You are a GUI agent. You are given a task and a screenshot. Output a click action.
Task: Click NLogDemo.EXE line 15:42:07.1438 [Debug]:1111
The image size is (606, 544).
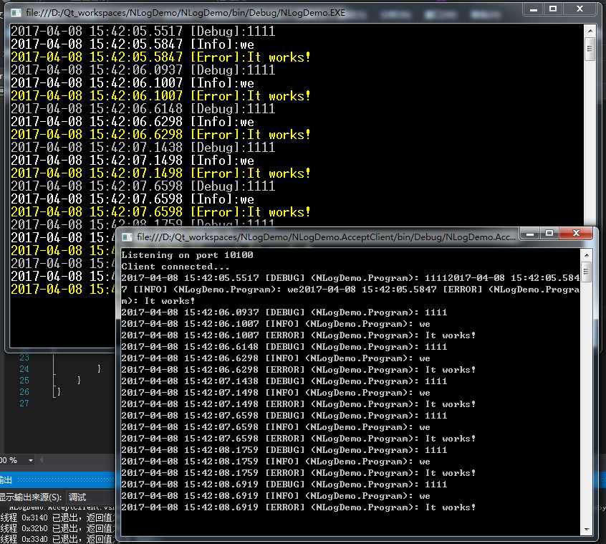tap(143, 148)
